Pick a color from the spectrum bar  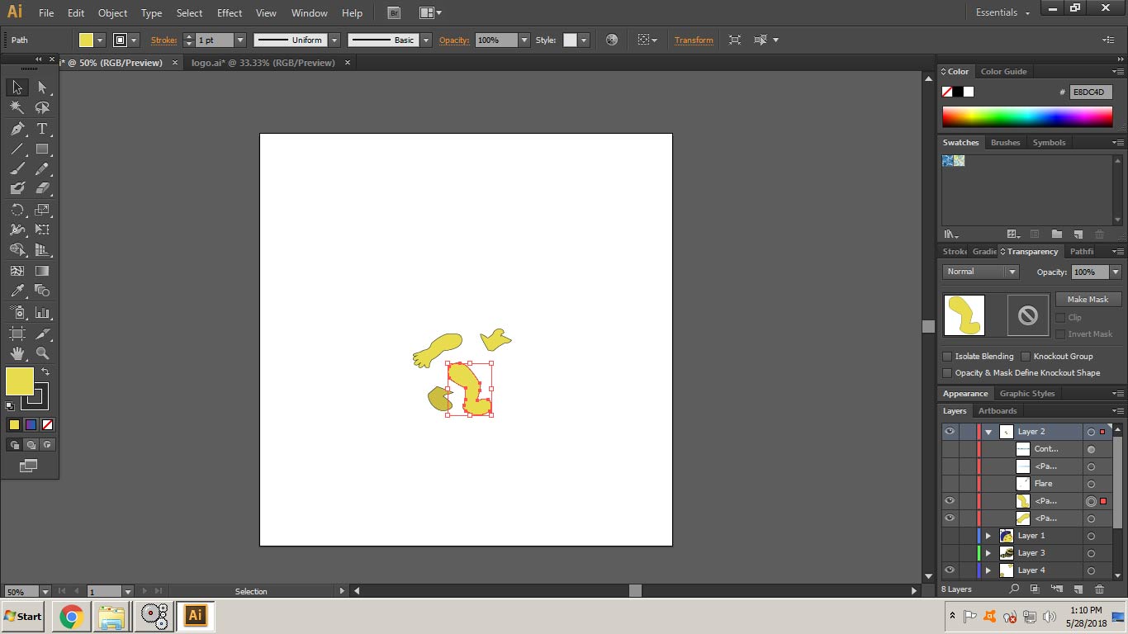point(1027,116)
